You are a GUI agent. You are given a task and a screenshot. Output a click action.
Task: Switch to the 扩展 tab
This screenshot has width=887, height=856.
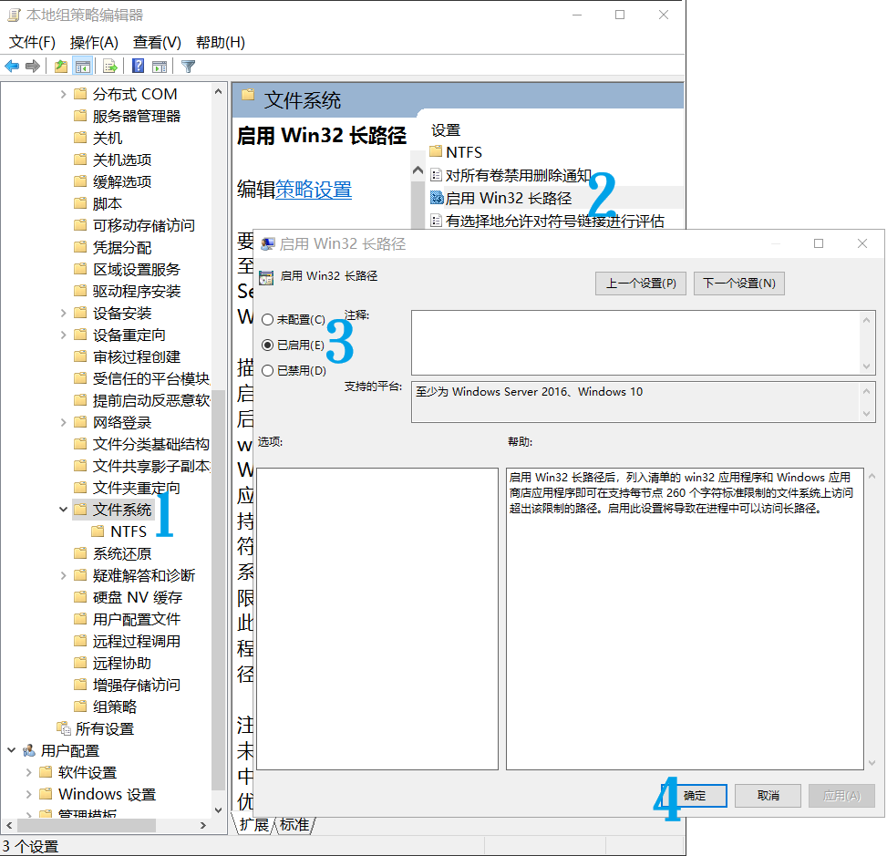pos(254,825)
